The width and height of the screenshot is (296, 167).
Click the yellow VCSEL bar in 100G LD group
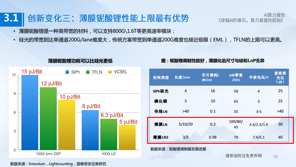[127, 137]
